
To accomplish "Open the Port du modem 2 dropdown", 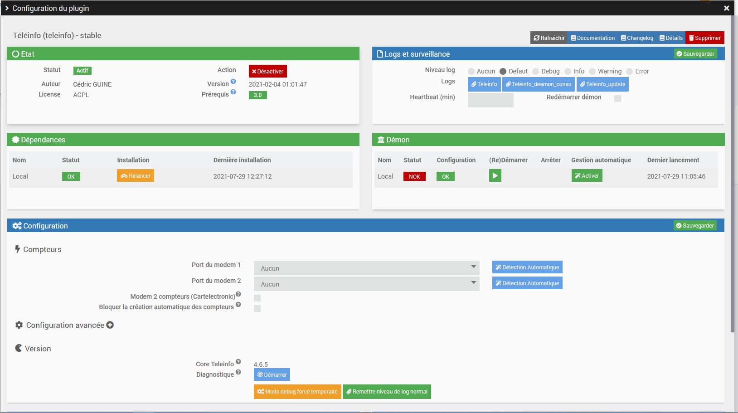I will point(367,284).
